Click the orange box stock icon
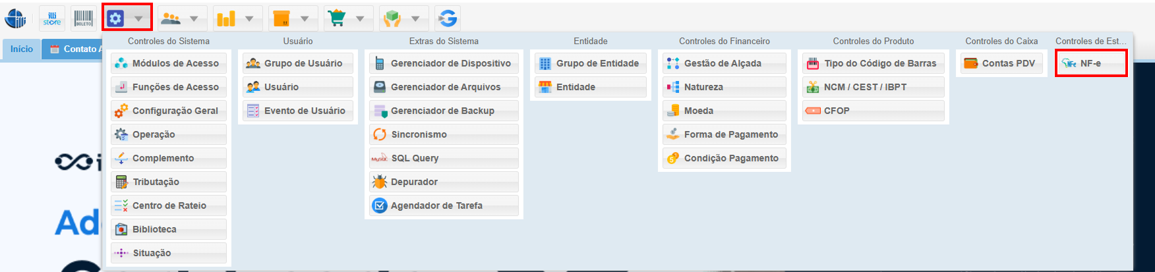1155x272 pixels. tap(281, 18)
